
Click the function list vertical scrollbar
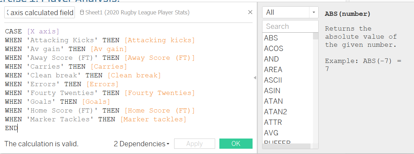point(316,88)
